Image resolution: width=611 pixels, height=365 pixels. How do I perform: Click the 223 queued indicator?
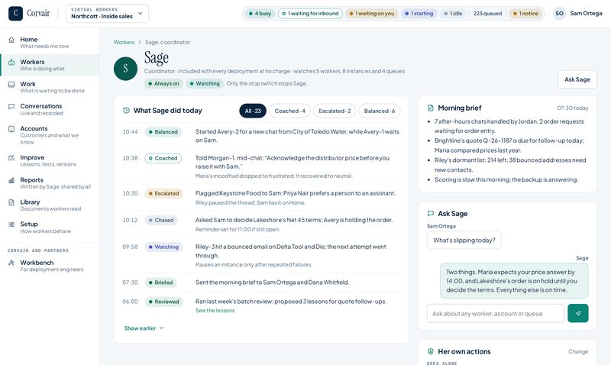pos(487,13)
